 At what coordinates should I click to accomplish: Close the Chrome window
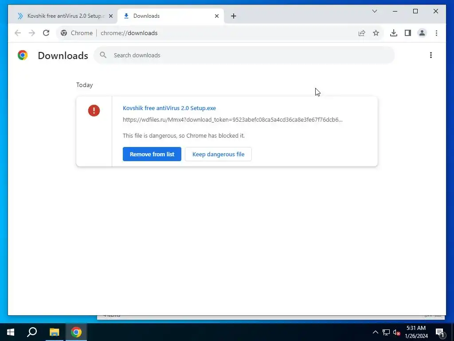(x=435, y=11)
